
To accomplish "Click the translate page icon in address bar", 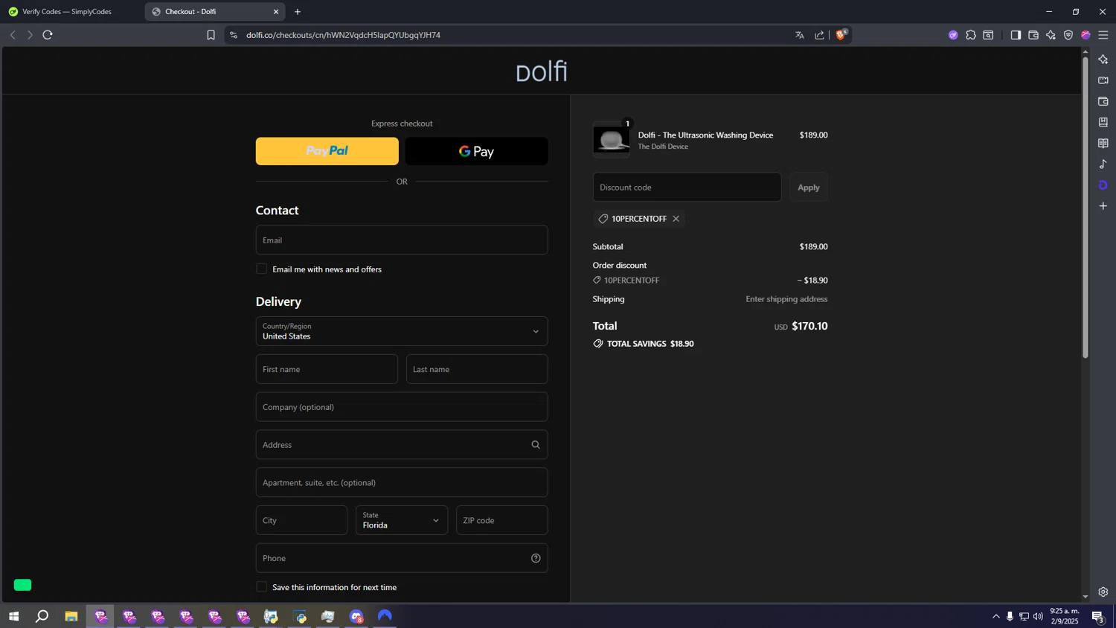I will tap(800, 35).
